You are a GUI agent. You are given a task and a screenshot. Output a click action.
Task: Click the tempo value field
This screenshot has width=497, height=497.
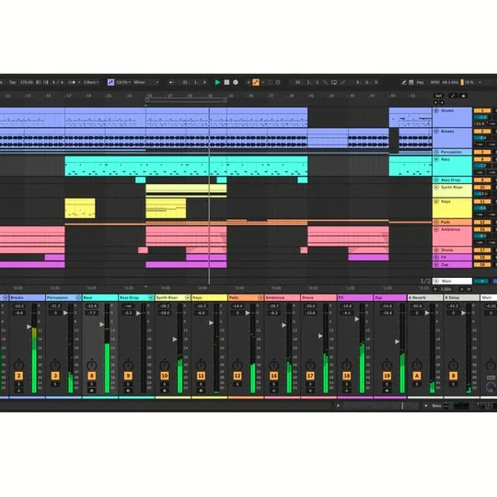(26, 82)
